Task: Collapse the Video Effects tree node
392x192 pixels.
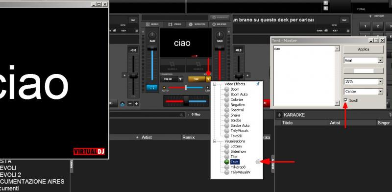Action: click(215, 84)
